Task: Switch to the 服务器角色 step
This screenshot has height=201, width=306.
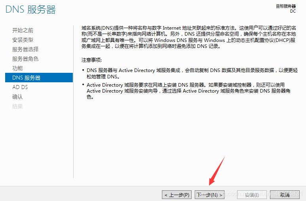Action: (25, 59)
